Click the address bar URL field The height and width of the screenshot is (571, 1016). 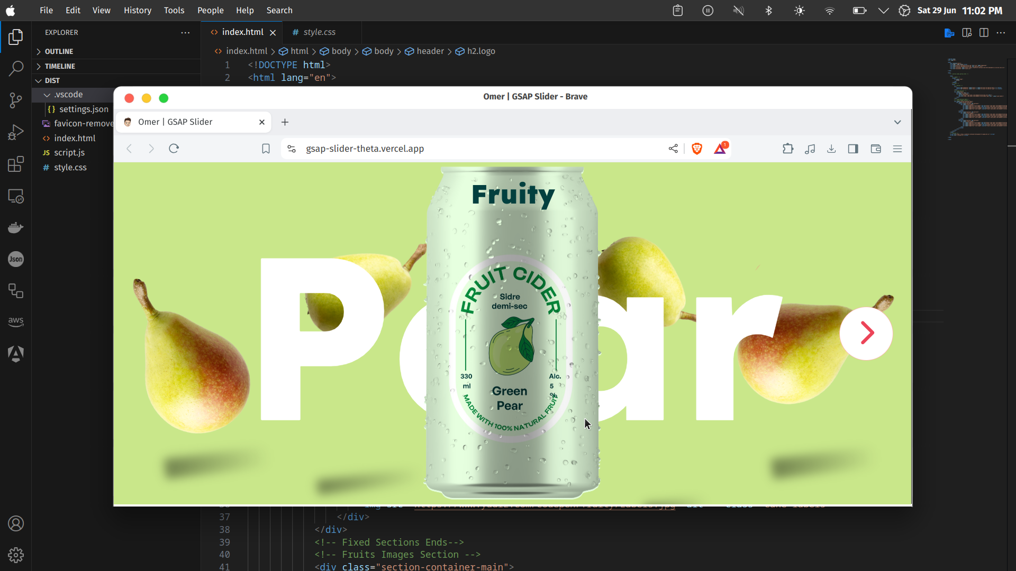(365, 149)
